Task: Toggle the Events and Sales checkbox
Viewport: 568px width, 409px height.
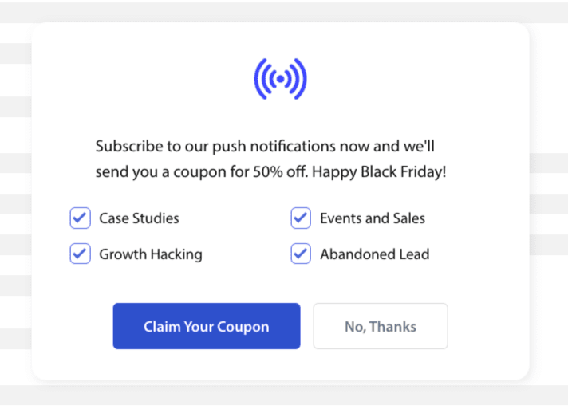Action: [301, 218]
